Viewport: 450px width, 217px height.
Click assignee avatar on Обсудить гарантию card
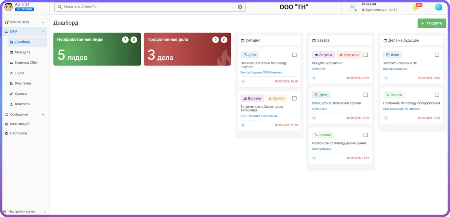tap(314, 78)
